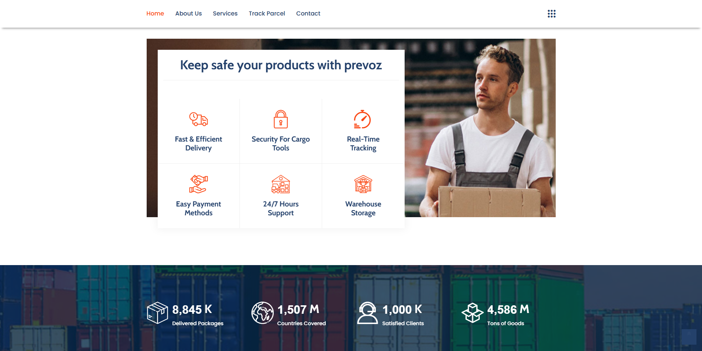Click the Warehouse Storage text
The image size is (702, 351).
(x=363, y=208)
